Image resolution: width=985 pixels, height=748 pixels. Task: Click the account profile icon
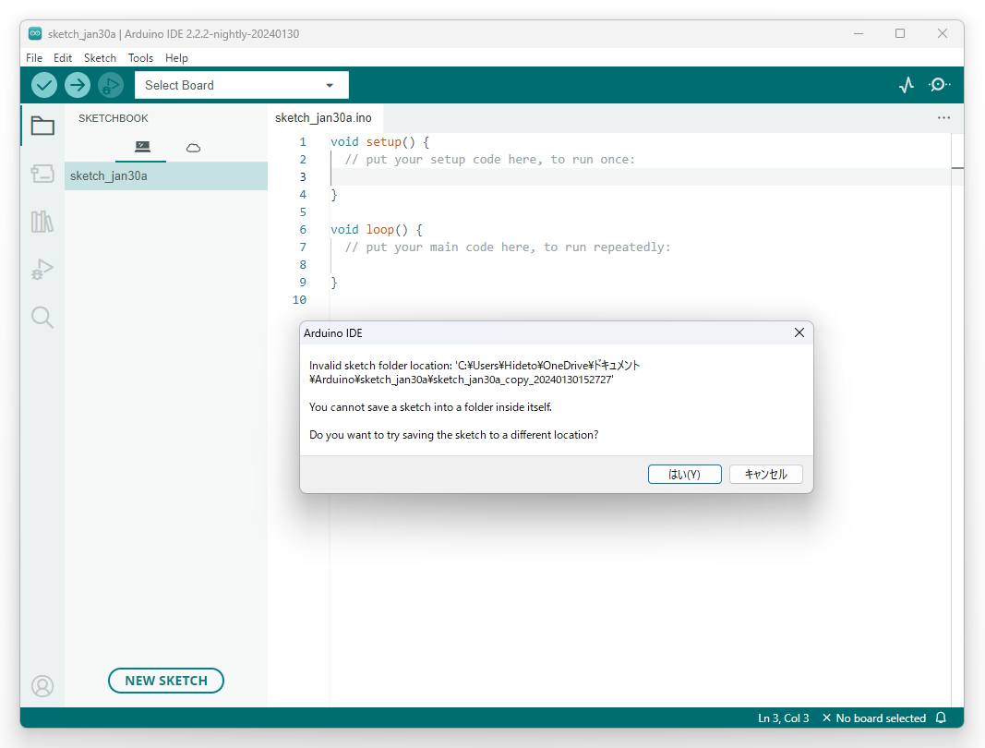[x=42, y=686]
